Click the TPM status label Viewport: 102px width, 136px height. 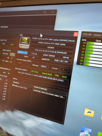click(57, 76)
